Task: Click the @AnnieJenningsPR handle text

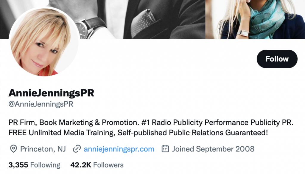Action: [x=41, y=104]
